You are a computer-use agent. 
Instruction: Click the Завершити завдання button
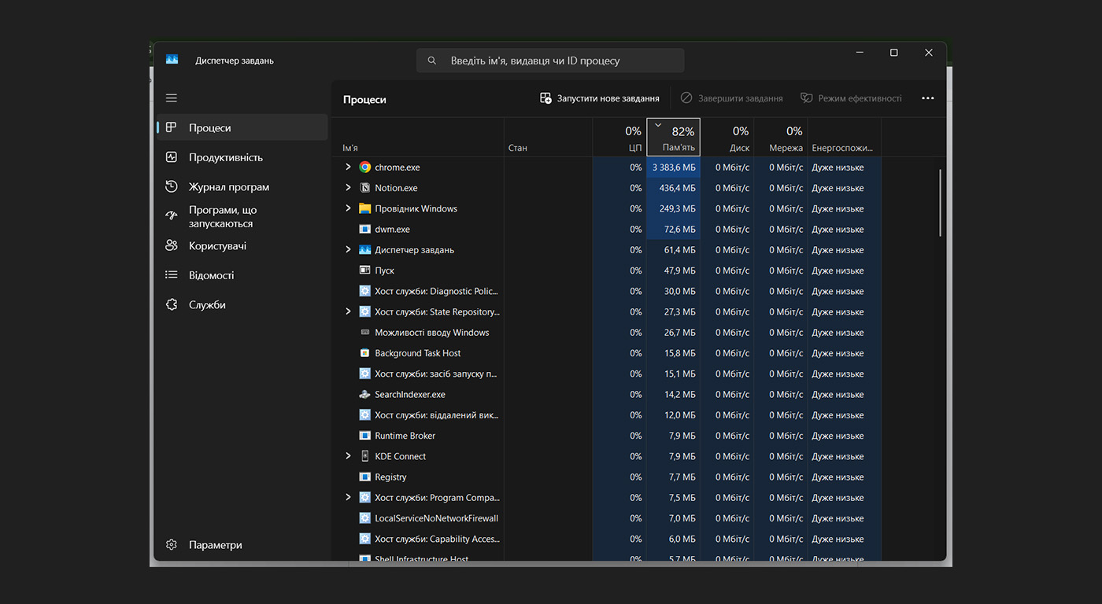[x=731, y=98]
